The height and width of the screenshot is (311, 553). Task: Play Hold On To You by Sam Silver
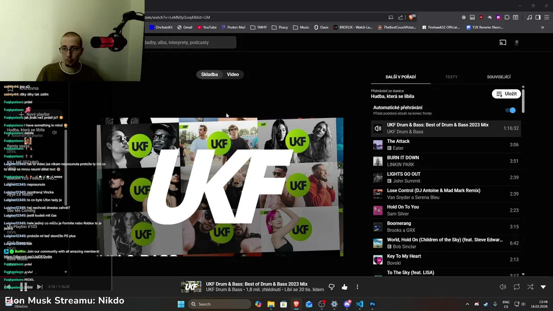[446, 210]
